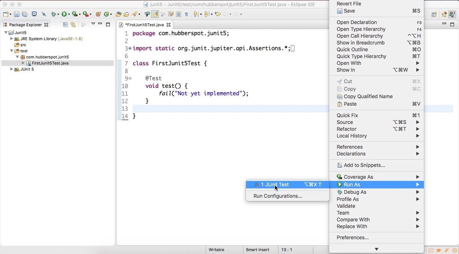Click the New Java Package toolbar icon
The width and height of the screenshot is (459, 254).
98,14
